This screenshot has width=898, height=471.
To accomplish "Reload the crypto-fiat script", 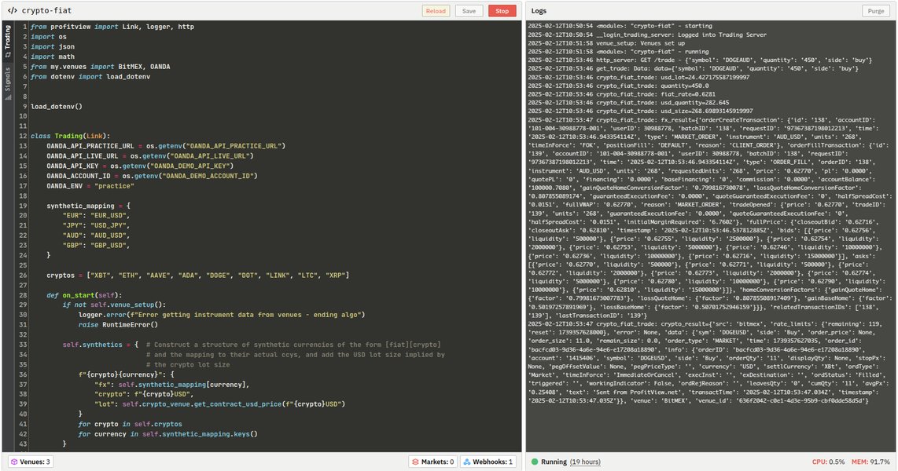I will (x=436, y=11).
